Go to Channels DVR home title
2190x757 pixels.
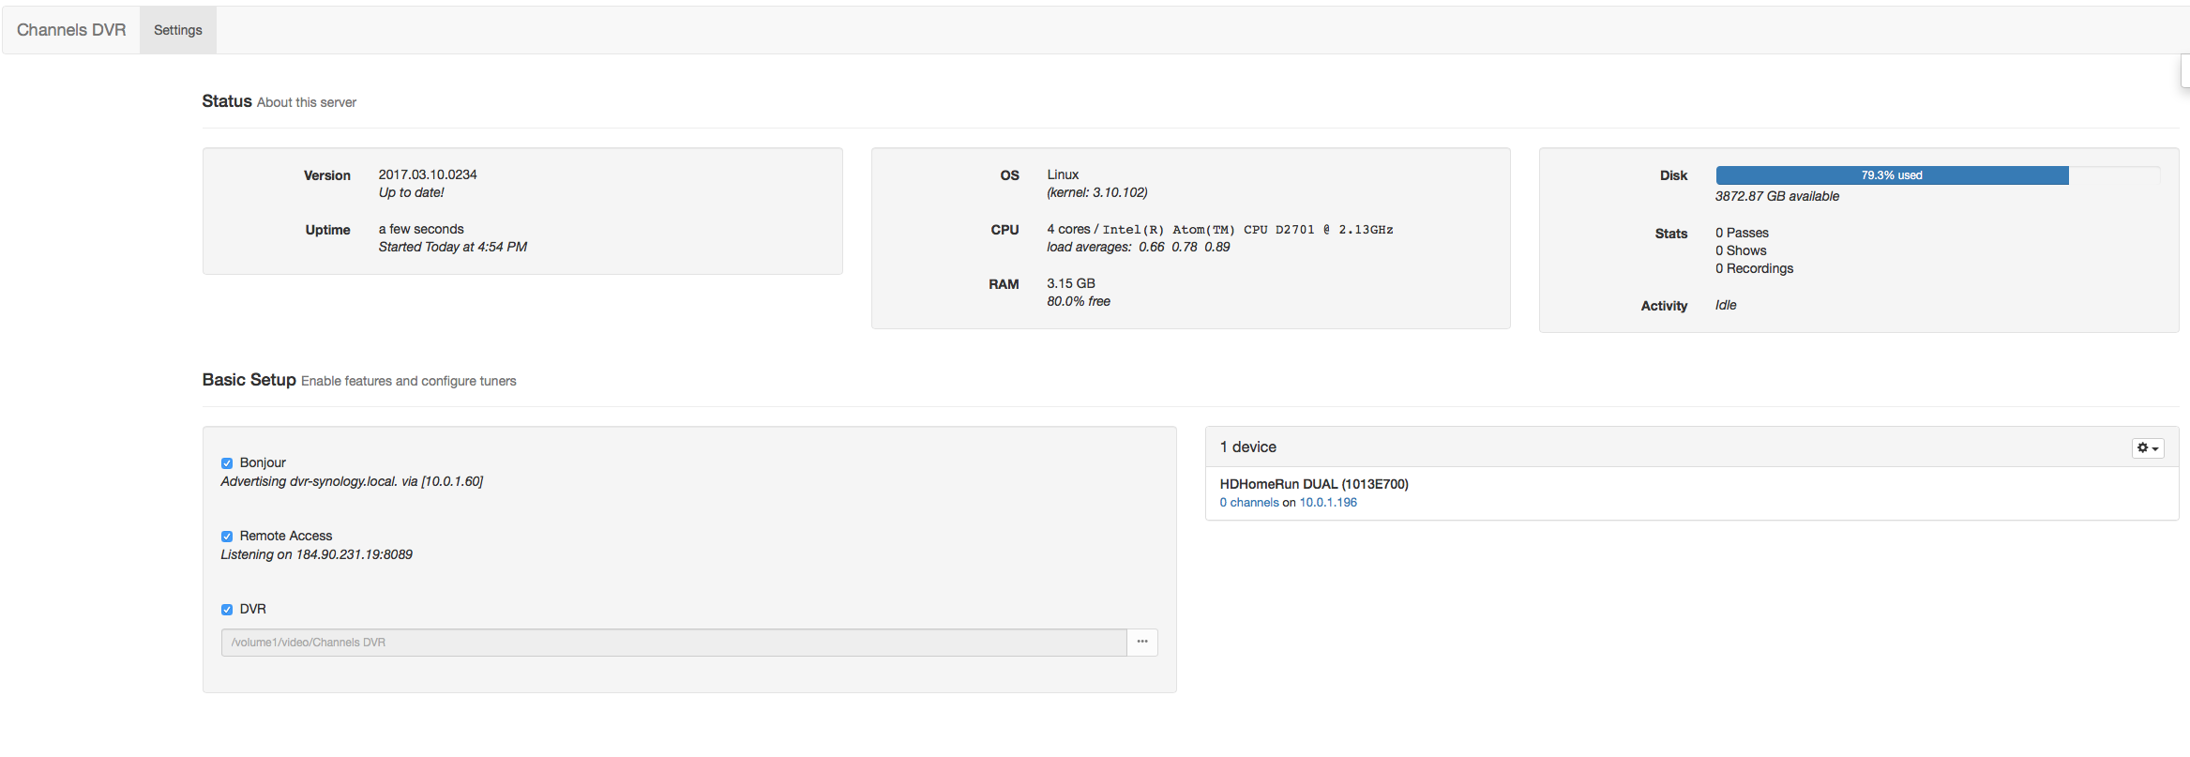[71, 30]
